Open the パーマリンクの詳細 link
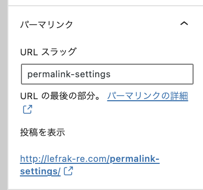Screen dimensions: 203x190 [x=148, y=96]
